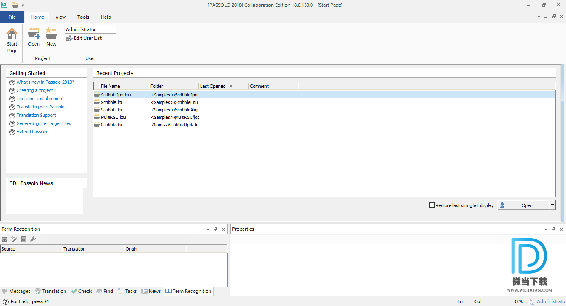
Task: Open Updating and alignment help link
Action: point(40,99)
